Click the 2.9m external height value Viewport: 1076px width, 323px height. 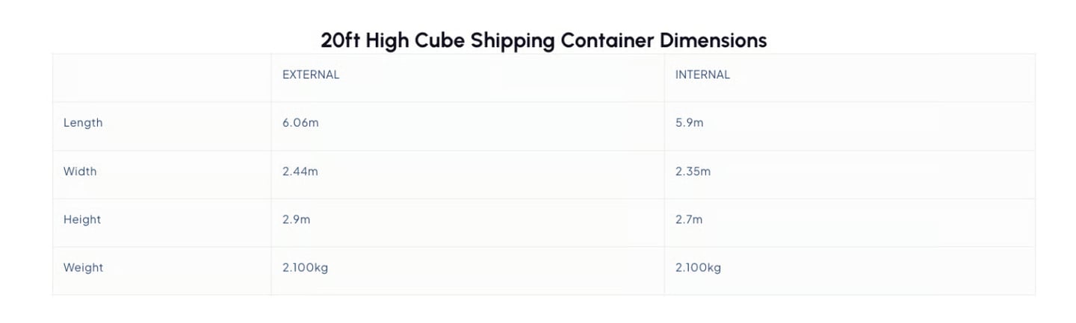pyautogui.click(x=296, y=219)
